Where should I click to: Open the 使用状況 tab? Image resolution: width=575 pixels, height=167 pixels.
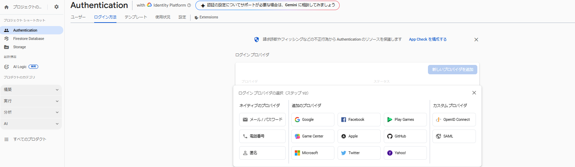163,17
